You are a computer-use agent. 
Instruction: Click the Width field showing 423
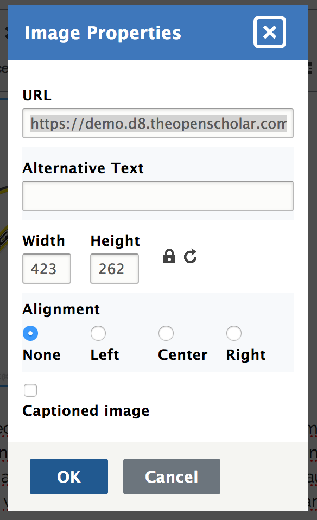pyautogui.click(x=47, y=269)
